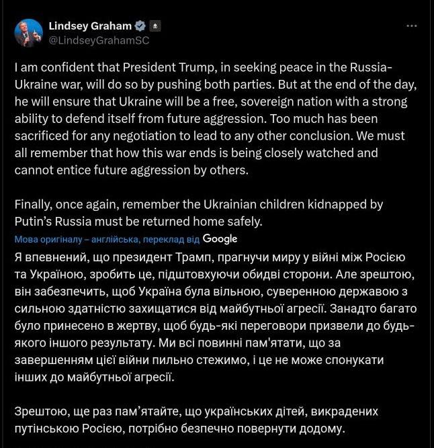Click the small affiliation badge beside the name
This screenshot has width=434, height=448.
tap(155, 26)
